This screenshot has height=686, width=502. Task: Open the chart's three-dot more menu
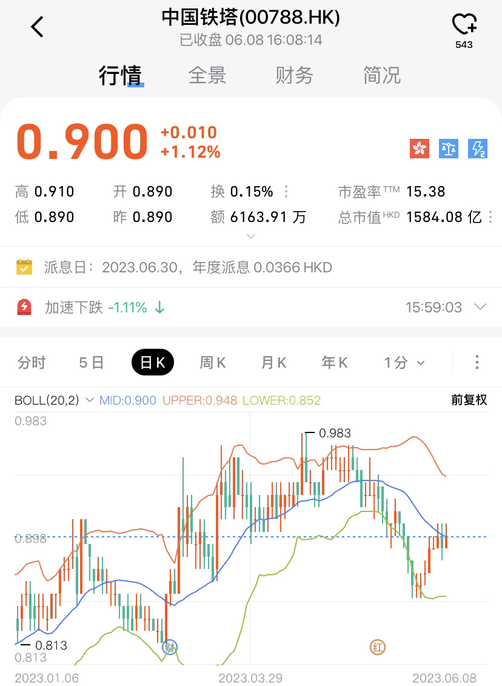click(477, 363)
